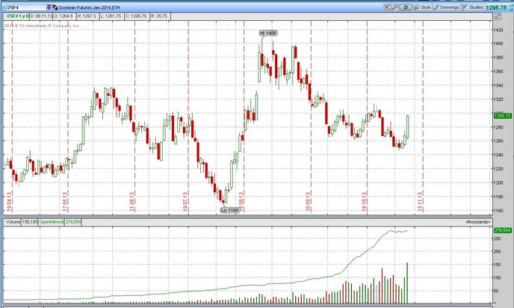
Task: Click the Soybean Futures,Jan-2014,ETH description
Action: coord(89,7)
